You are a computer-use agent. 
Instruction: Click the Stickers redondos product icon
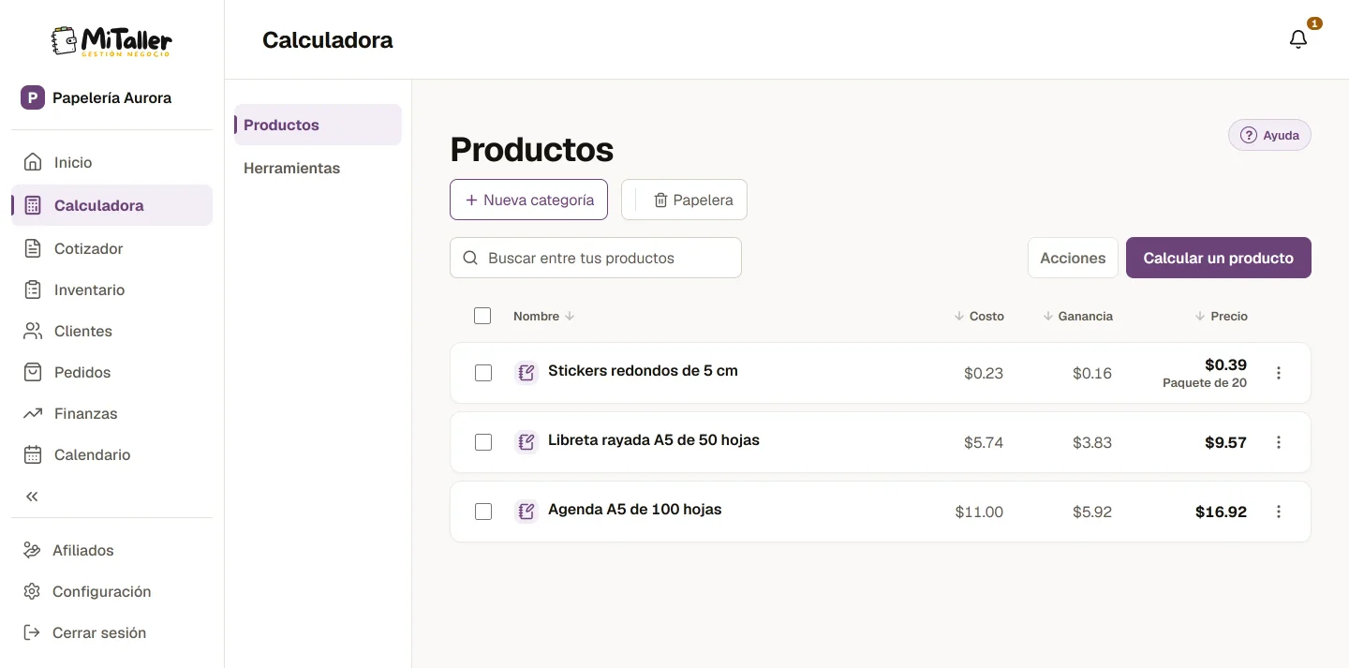click(526, 373)
